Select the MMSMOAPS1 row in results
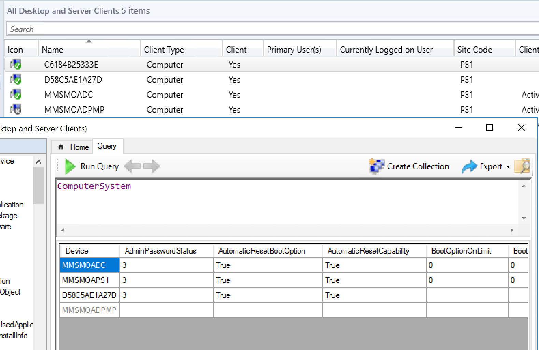The width and height of the screenshot is (539, 350). 86,280
